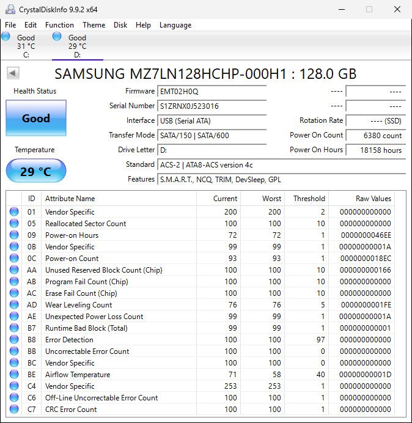Screen dimensions: 412x423
Task: Click the 29 °C temperature button
Action: (x=36, y=171)
